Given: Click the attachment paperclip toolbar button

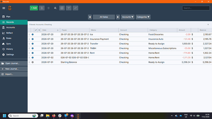Looking at the screenshot, I should pos(42,8).
